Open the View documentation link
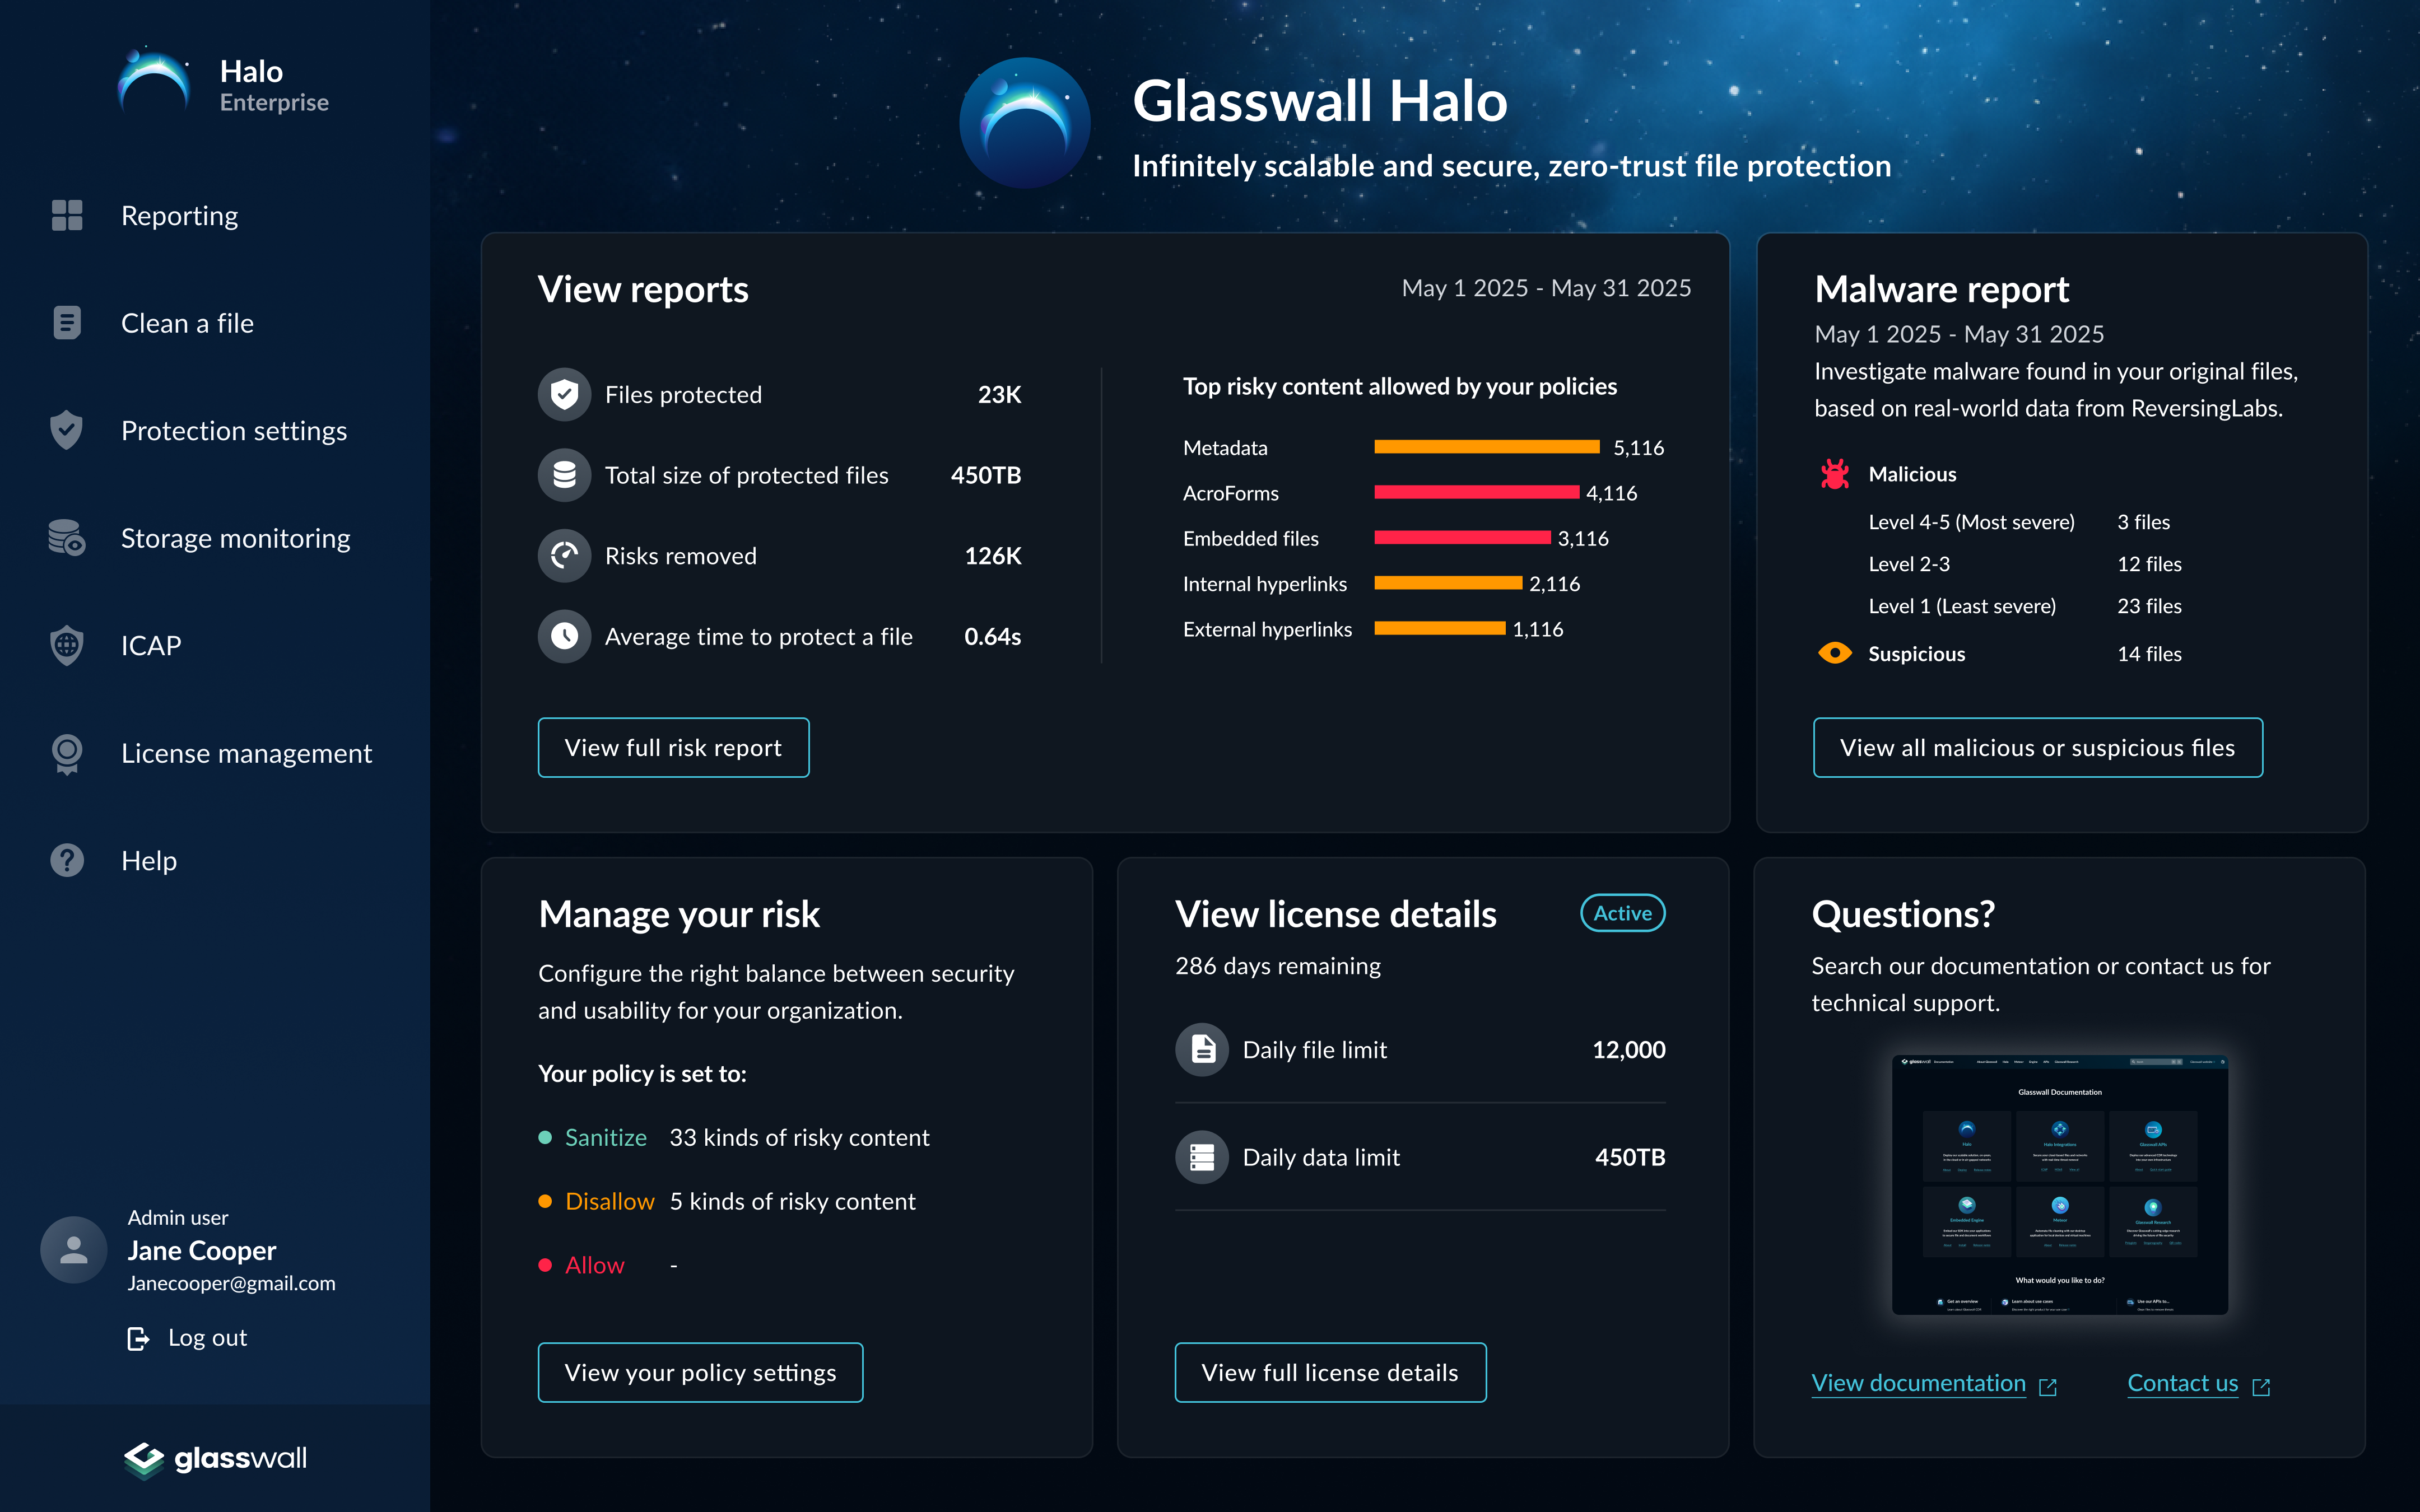 (x=1918, y=1383)
